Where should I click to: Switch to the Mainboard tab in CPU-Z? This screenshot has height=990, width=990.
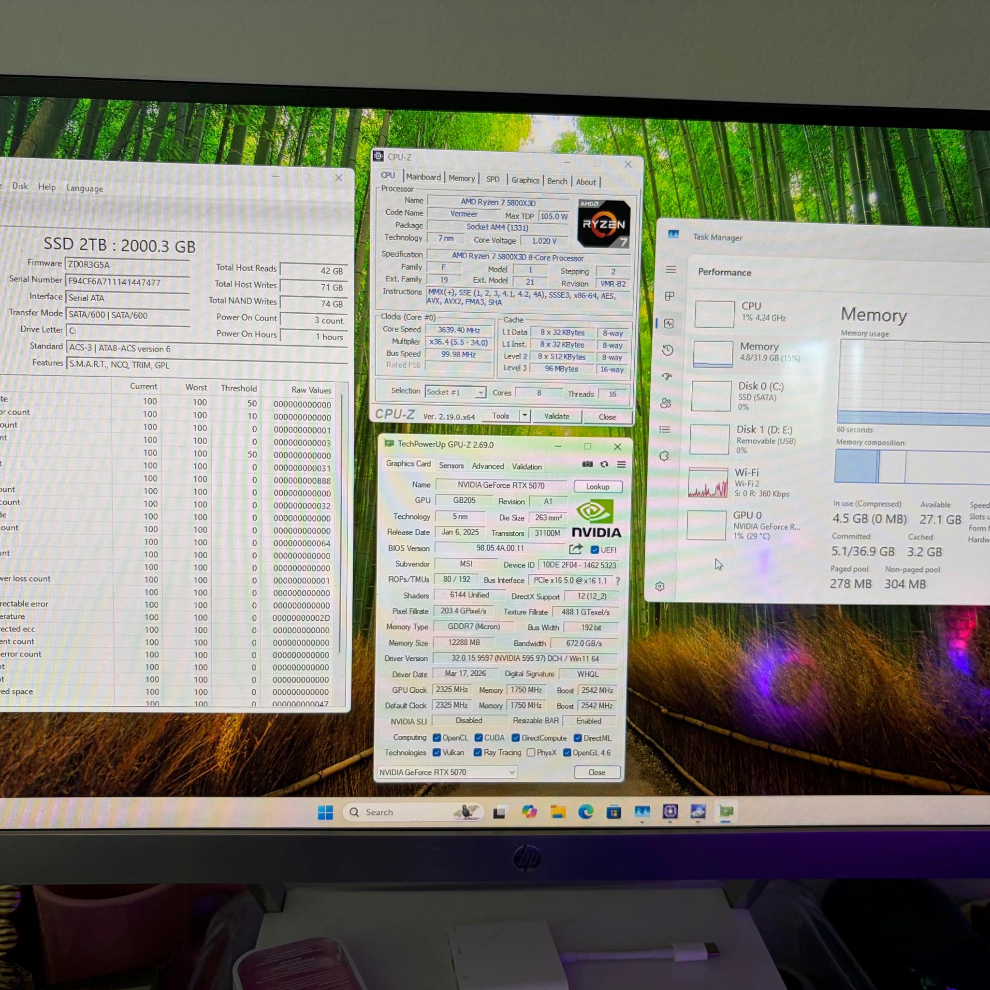423,177
